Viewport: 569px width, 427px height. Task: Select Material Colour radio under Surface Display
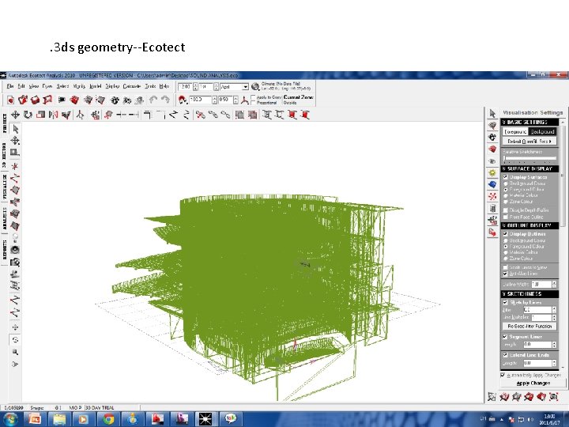(506, 195)
